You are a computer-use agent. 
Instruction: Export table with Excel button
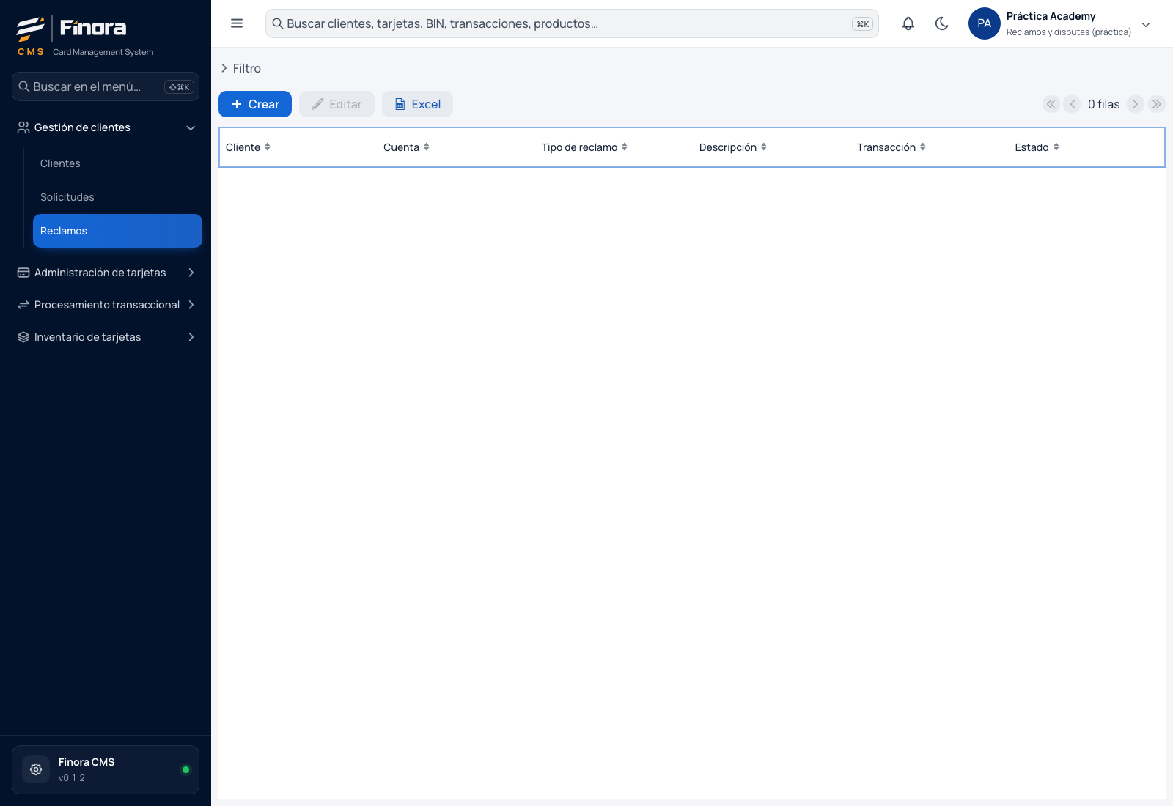pyautogui.click(x=417, y=104)
